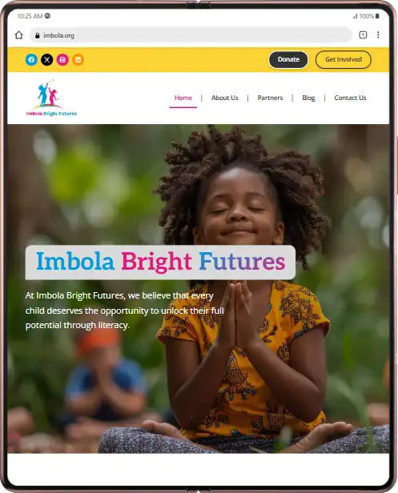Tap the browser home icon
Image resolution: width=398 pixels, height=493 pixels.
point(19,35)
